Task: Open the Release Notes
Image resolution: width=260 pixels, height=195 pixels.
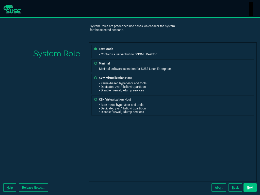Action: [33, 188]
